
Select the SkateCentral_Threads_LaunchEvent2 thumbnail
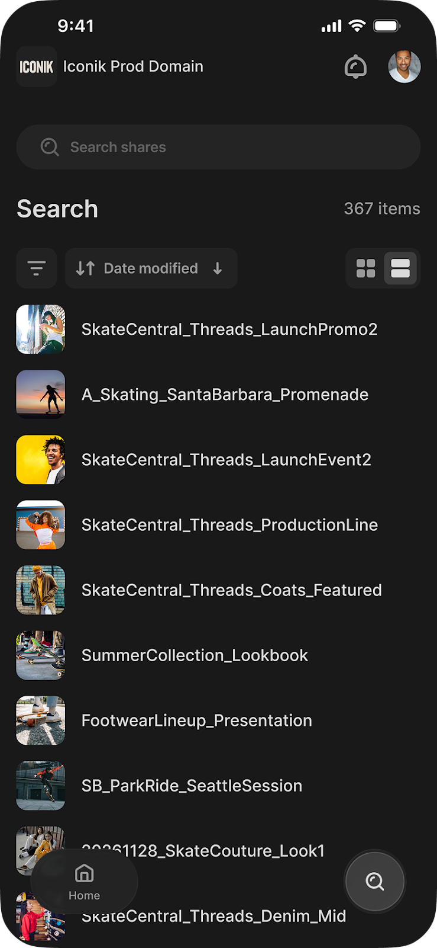click(40, 460)
